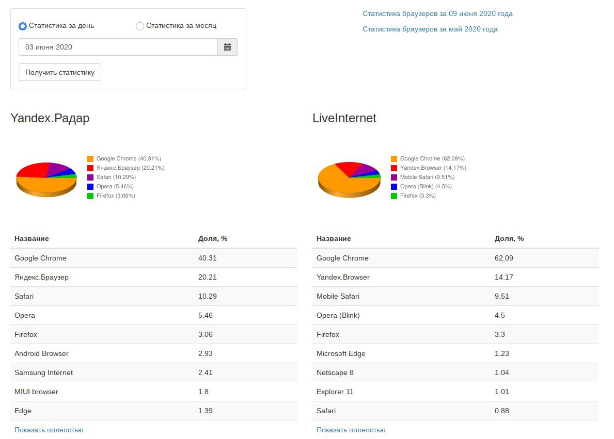Click the blue Opera (Blink) legend swatch
The height and width of the screenshot is (439, 614).
click(x=394, y=187)
